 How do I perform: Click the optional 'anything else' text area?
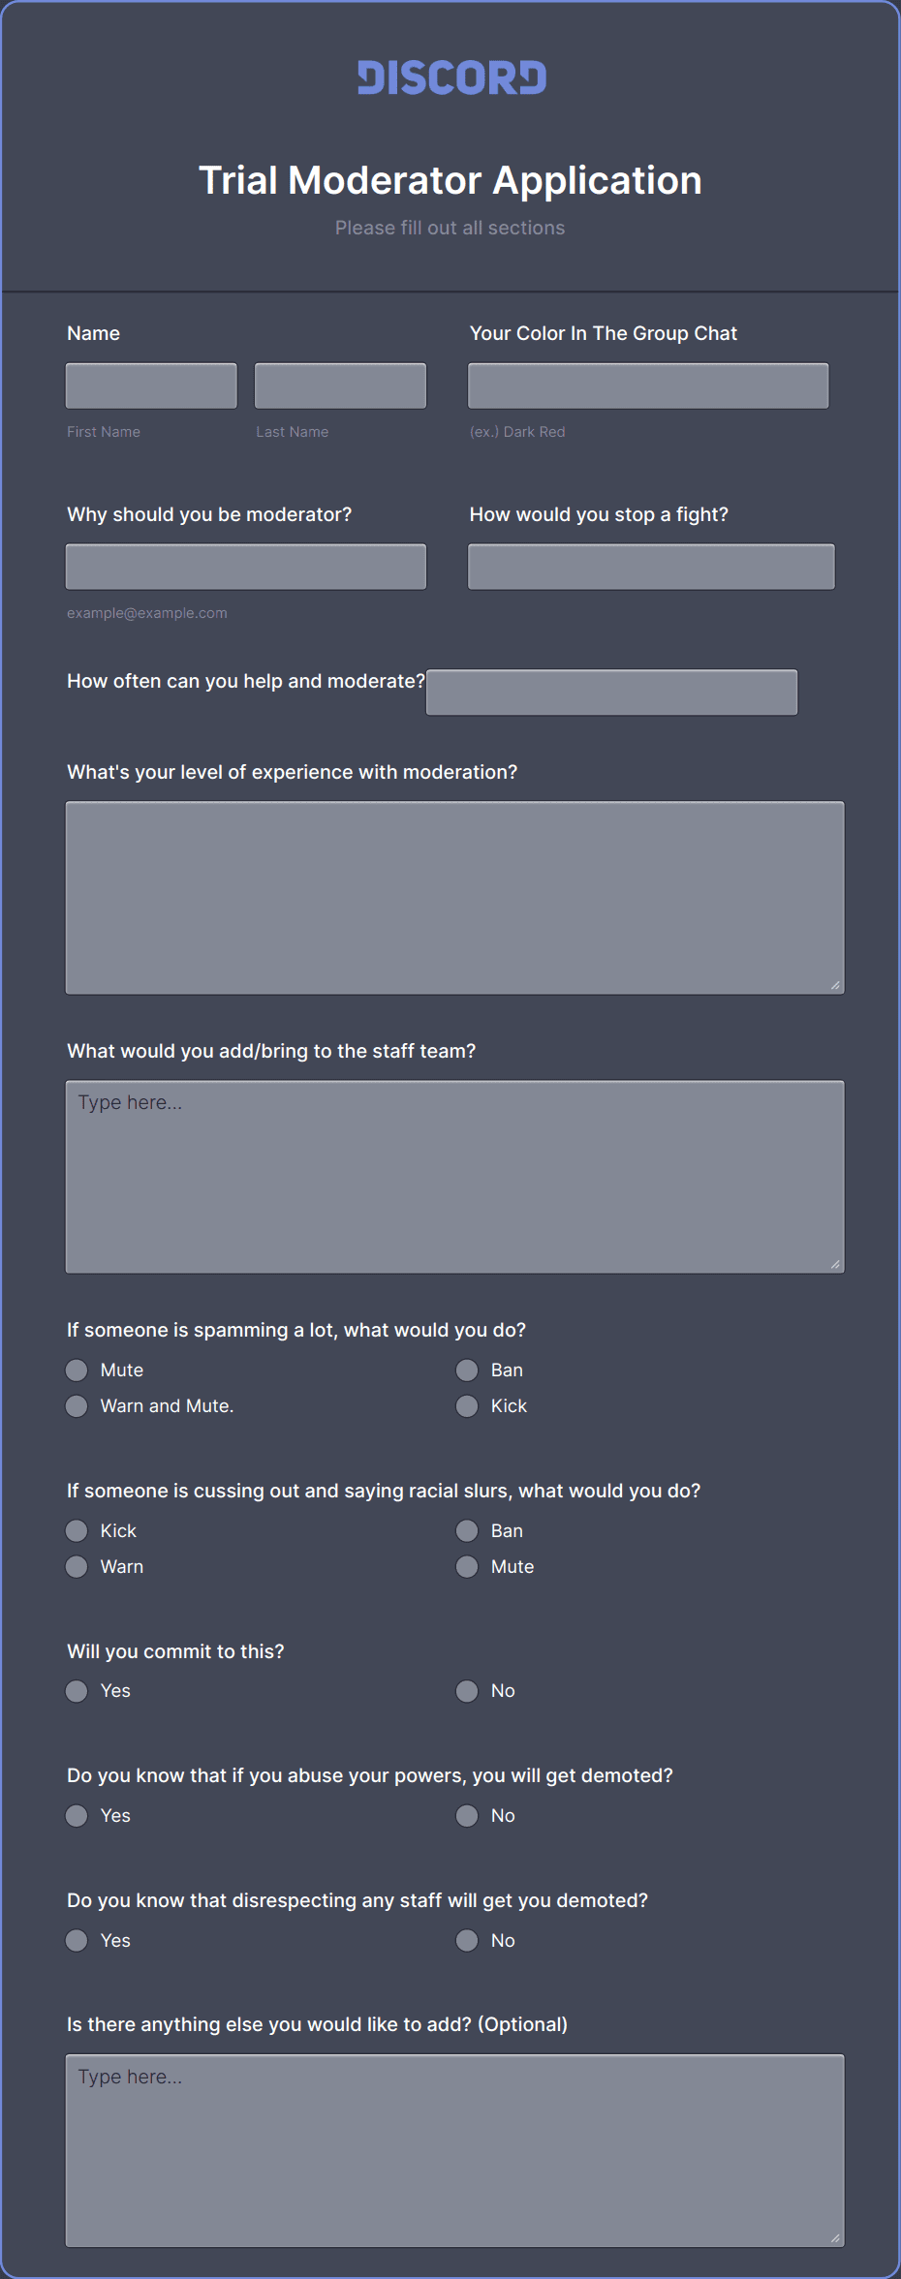[454, 2150]
